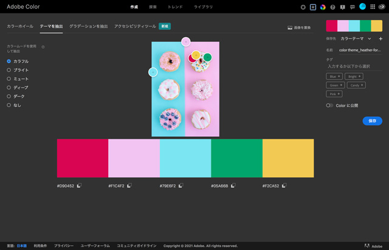The width and height of the screenshot is (389, 250).
Task: Open the 日本語 language selector
Action: [x=22, y=246]
